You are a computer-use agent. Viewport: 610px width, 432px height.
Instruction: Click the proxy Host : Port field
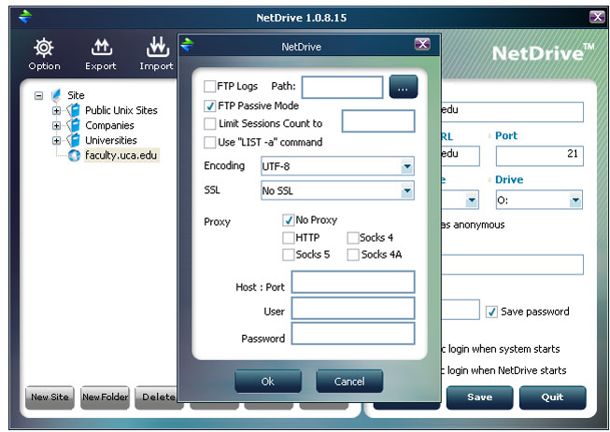point(353,282)
